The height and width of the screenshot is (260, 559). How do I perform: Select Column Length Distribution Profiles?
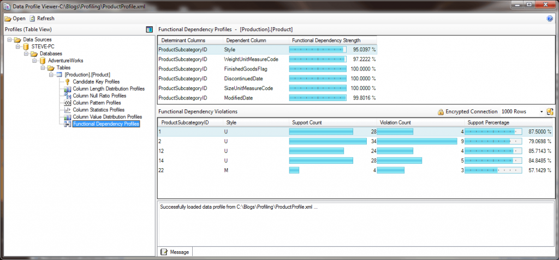pyautogui.click(x=109, y=88)
